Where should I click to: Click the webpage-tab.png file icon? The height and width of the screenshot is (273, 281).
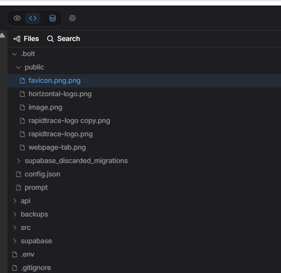tap(22, 147)
